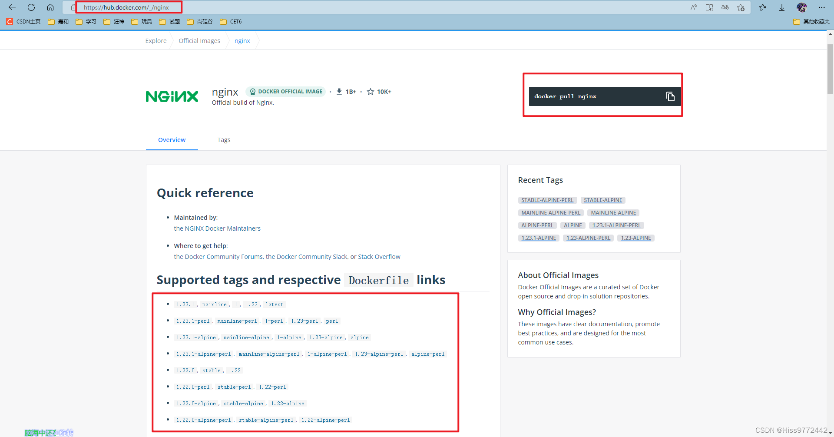Toggle Immersive Reader mode
Viewport: 834px width, 437px height.
pyautogui.click(x=709, y=7)
